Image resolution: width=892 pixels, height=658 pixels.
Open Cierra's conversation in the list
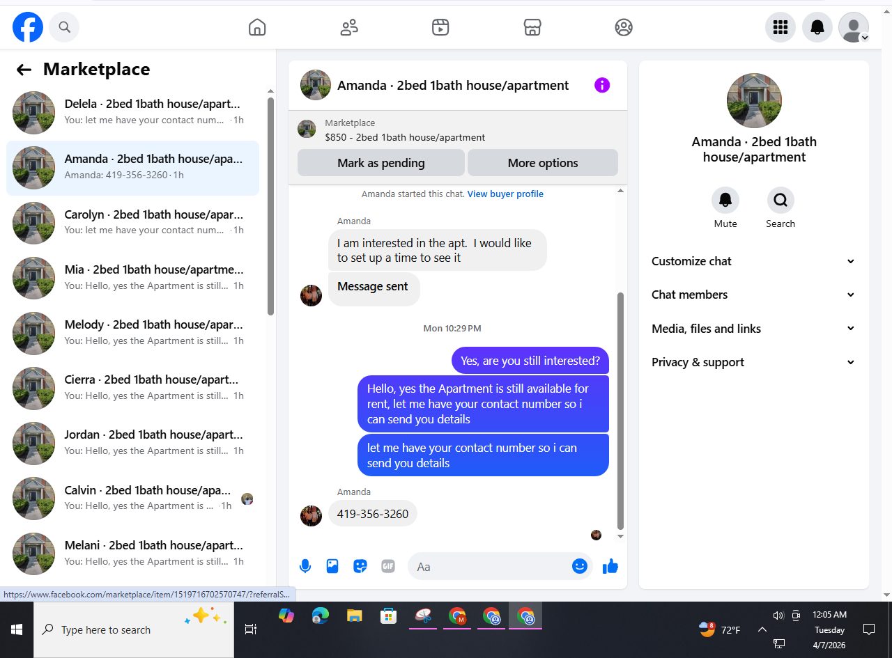pos(132,388)
